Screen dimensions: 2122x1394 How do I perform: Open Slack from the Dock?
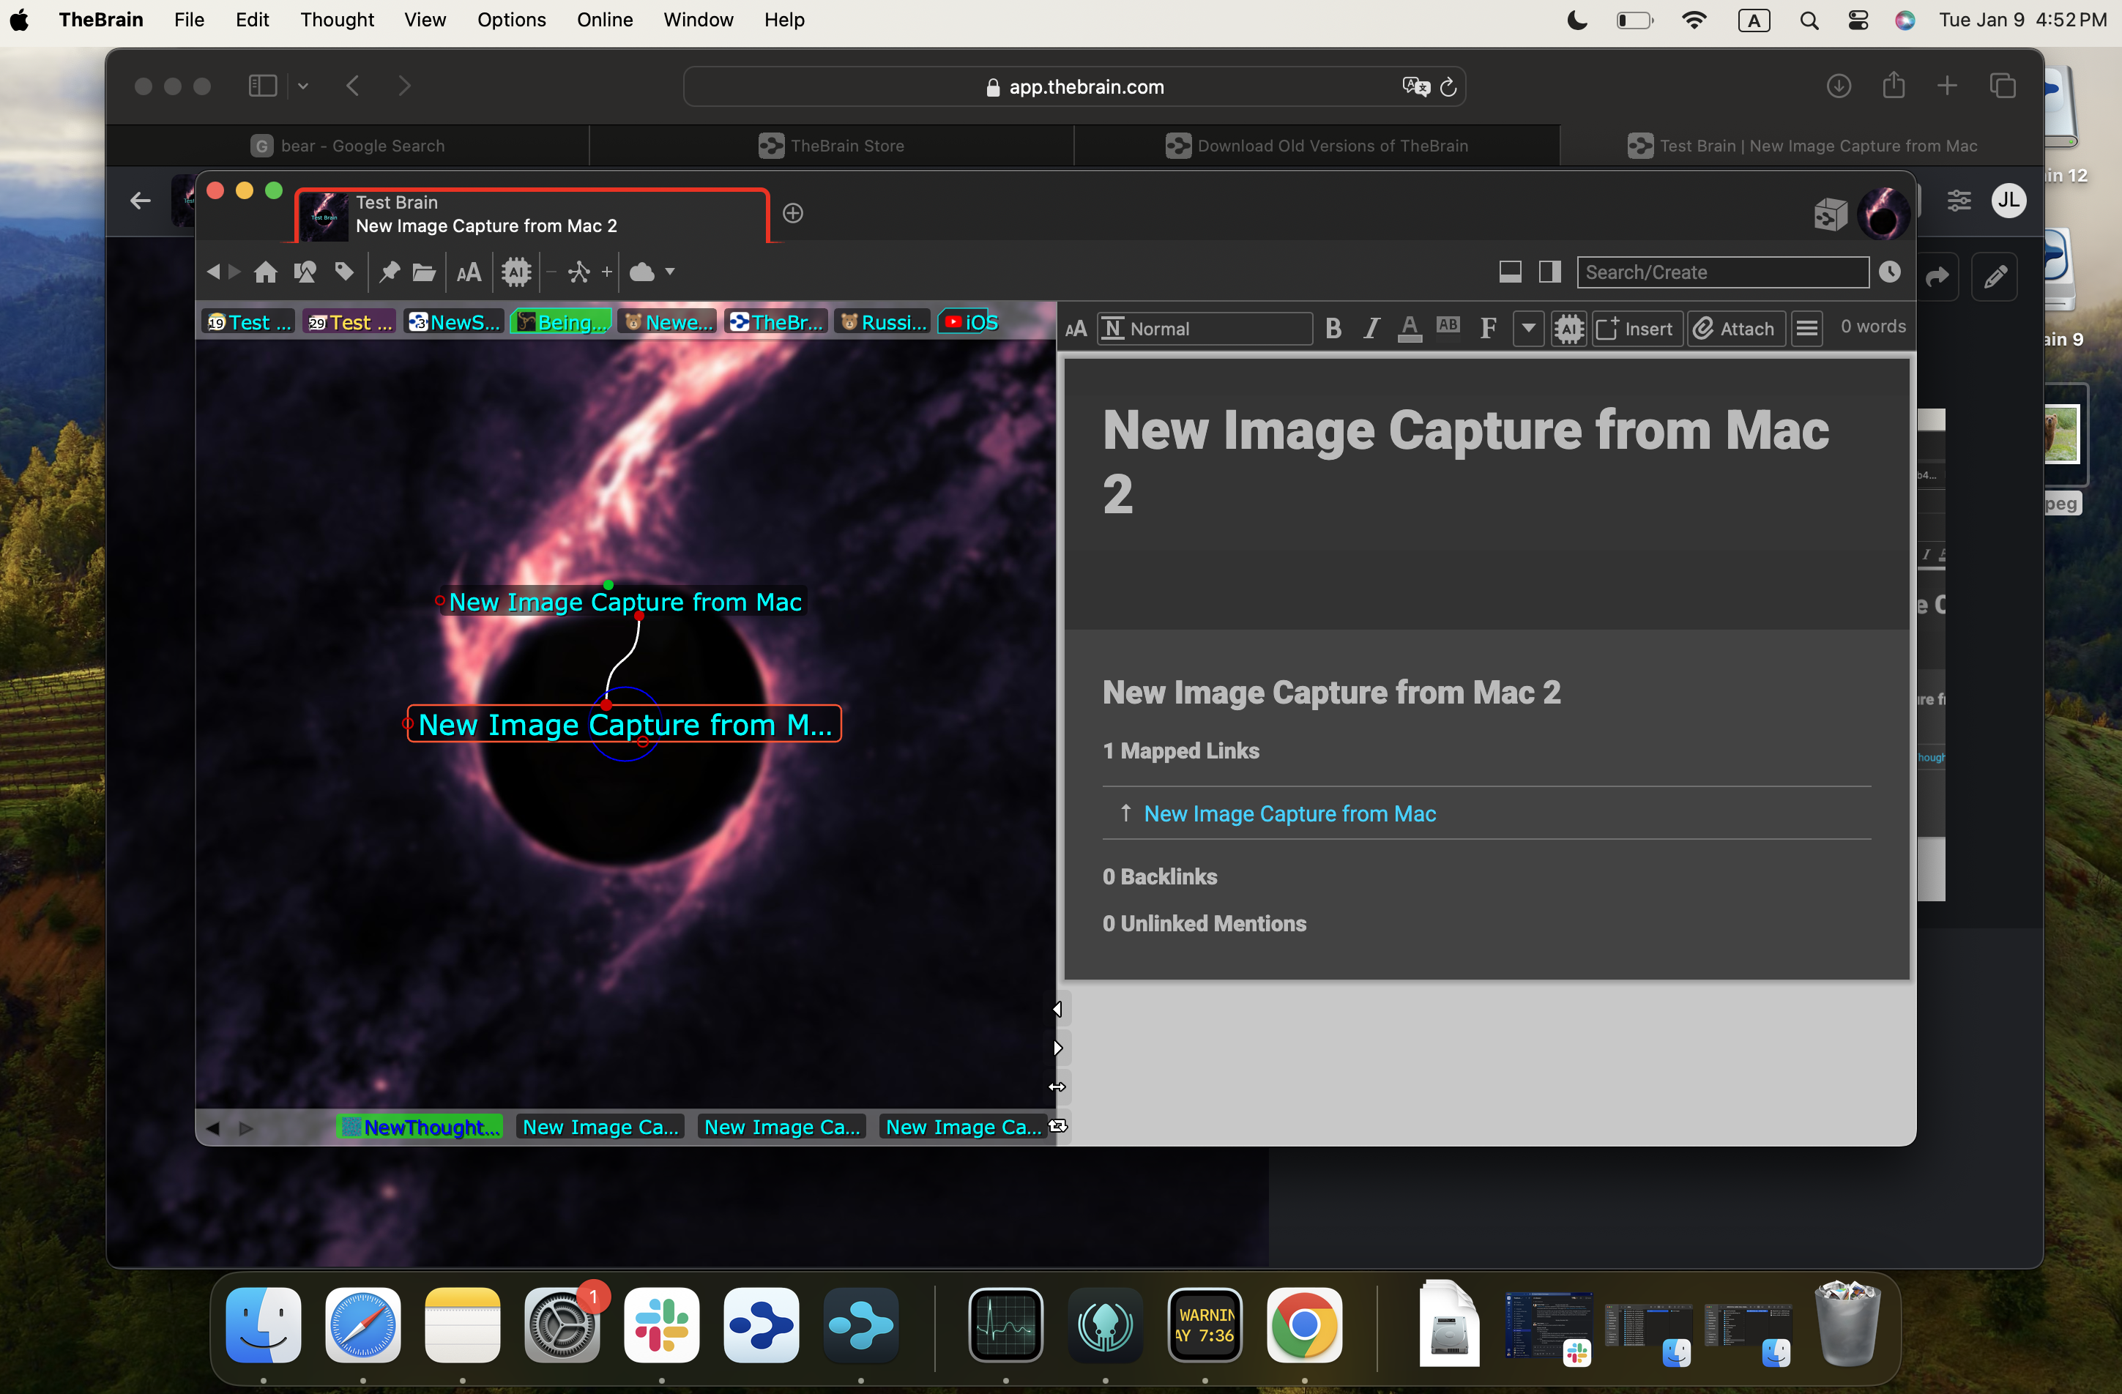pyautogui.click(x=661, y=1325)
